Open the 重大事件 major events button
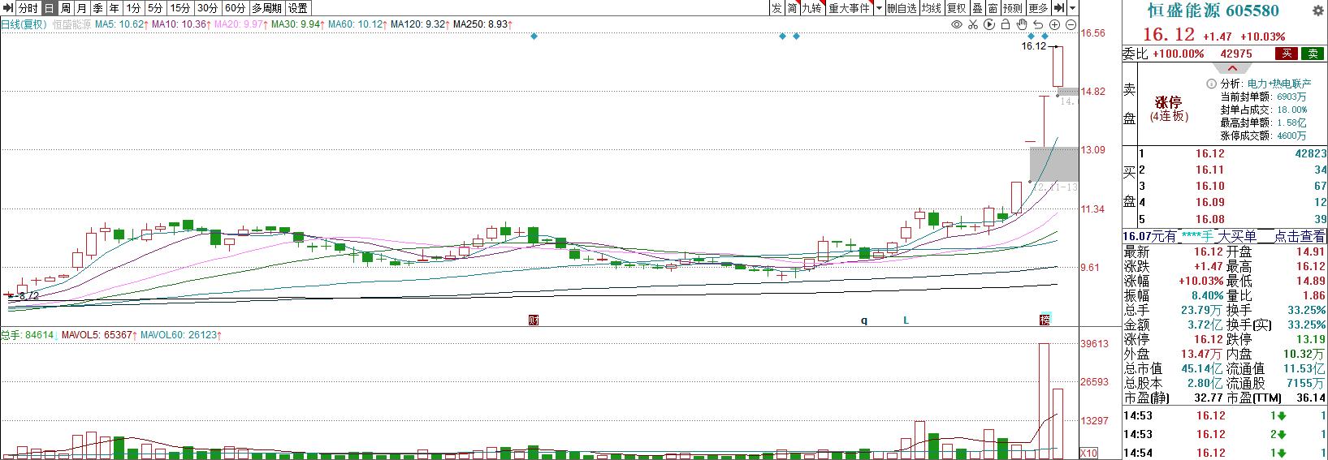The width and height of the screenshot is (1328, 460). click(850, 8)
